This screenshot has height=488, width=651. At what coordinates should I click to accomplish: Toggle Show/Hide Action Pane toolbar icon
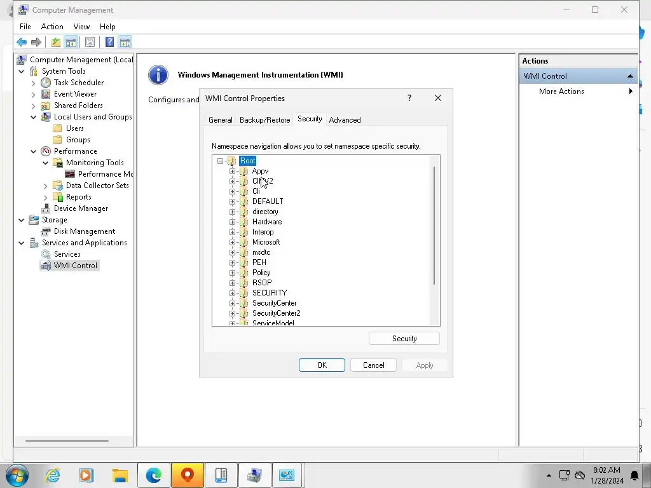(x=125, y=42)
